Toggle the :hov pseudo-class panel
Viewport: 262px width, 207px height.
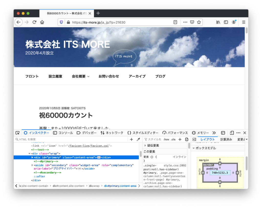pyautogui.click(x=166, y=139)
